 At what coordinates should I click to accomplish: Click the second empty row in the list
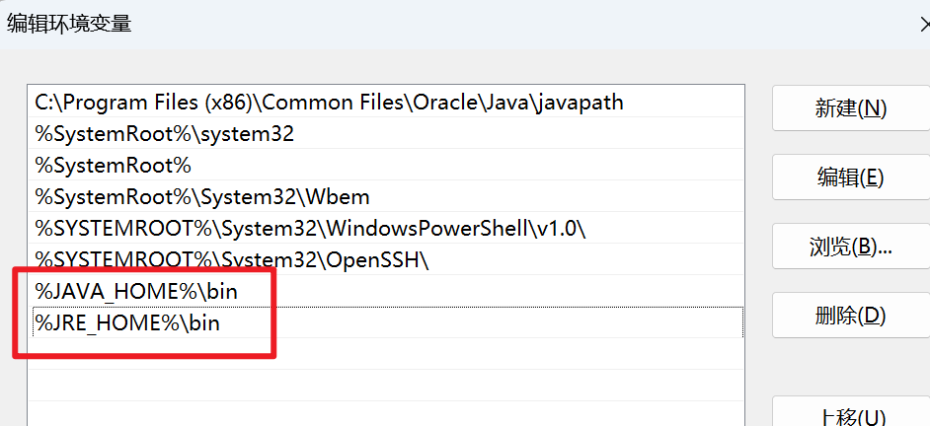385,386
